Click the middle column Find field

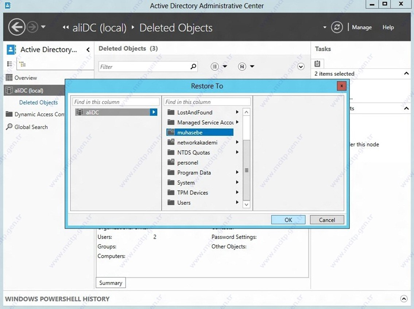click(x=207, y=102)
